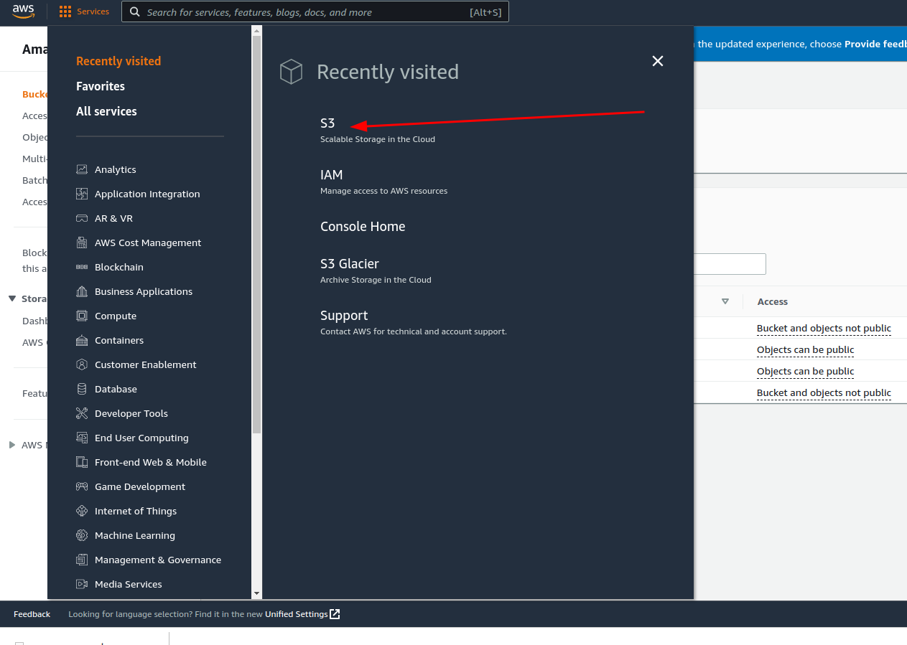Click the Provide feedback link in banner
This screenshot has height=645, width=907.
click(x=875, y=44)
